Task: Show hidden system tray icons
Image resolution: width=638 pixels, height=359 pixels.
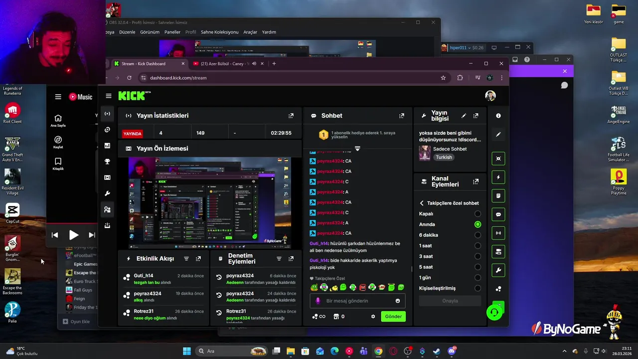Action: point(564,351)
